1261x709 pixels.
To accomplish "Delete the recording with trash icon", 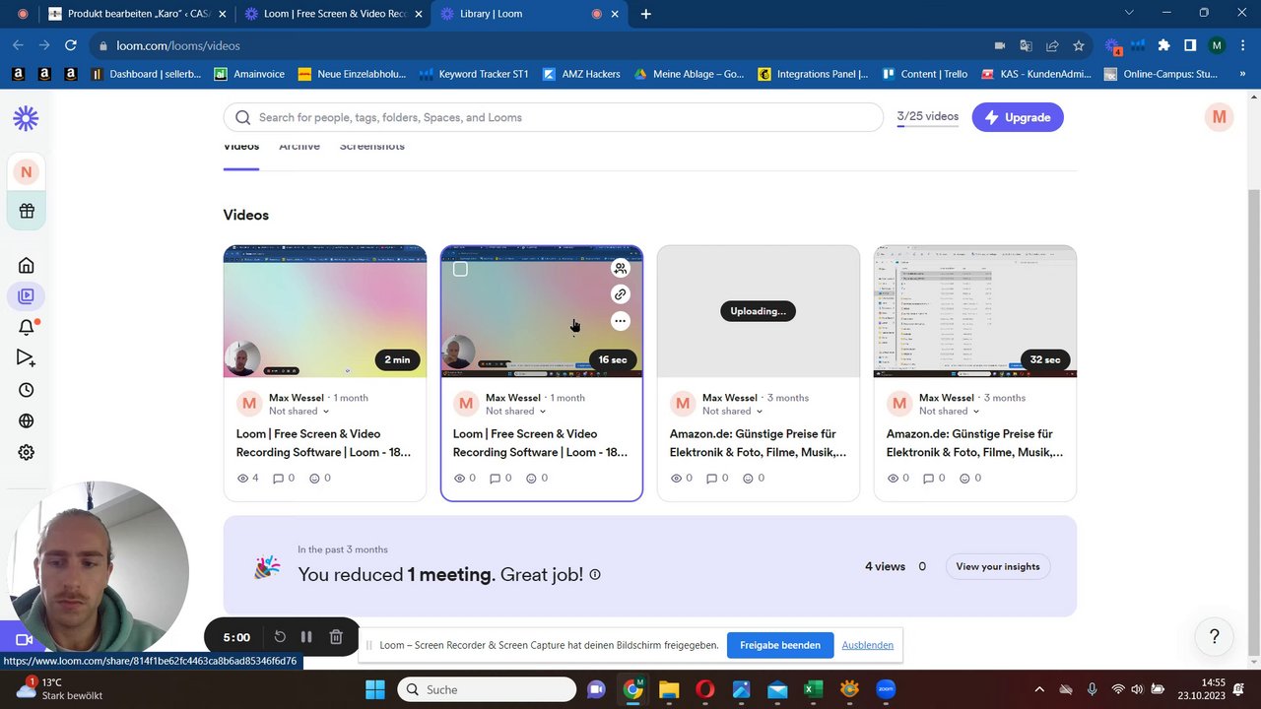I will (x=336, y=637).
